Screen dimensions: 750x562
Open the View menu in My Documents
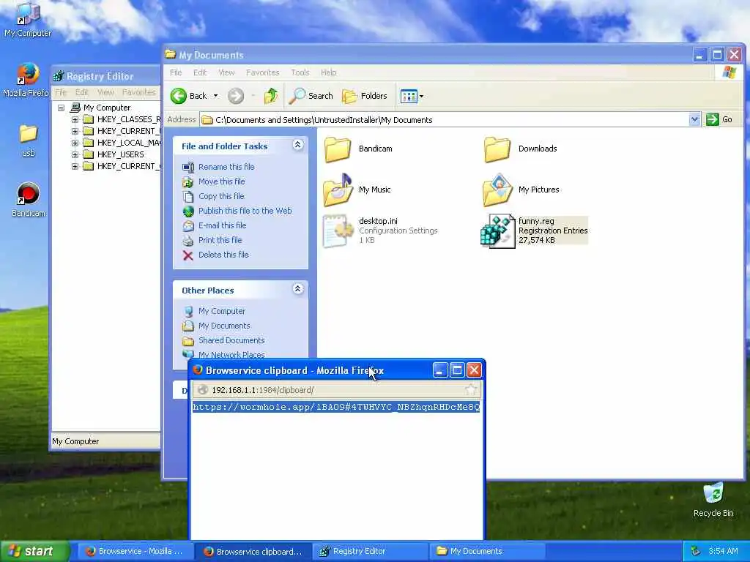pos(226,72)
